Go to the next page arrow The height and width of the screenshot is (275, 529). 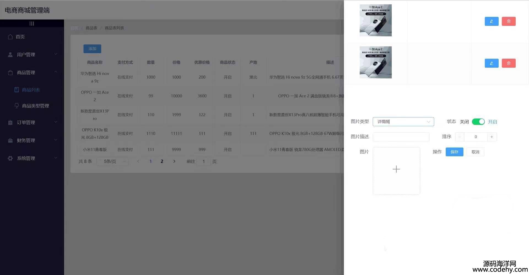[174, 161]
